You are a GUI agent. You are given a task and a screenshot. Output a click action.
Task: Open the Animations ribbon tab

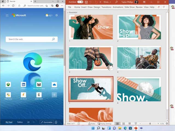[118, 7]
